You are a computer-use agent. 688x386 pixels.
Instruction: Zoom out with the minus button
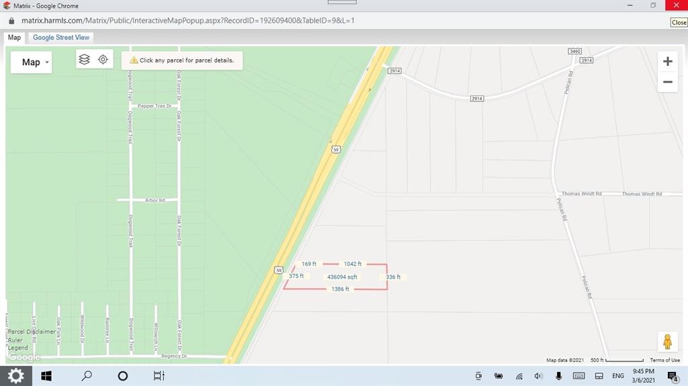pyautogui.click(x=667, y=82)
